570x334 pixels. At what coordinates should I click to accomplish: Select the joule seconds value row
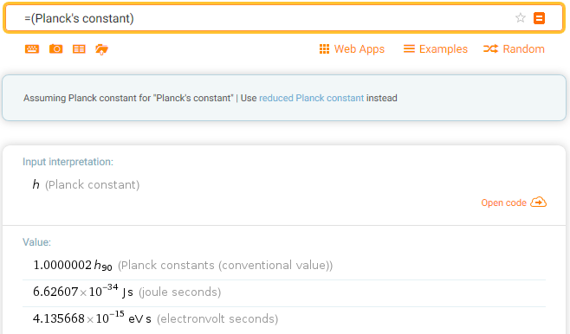[284, 292]
